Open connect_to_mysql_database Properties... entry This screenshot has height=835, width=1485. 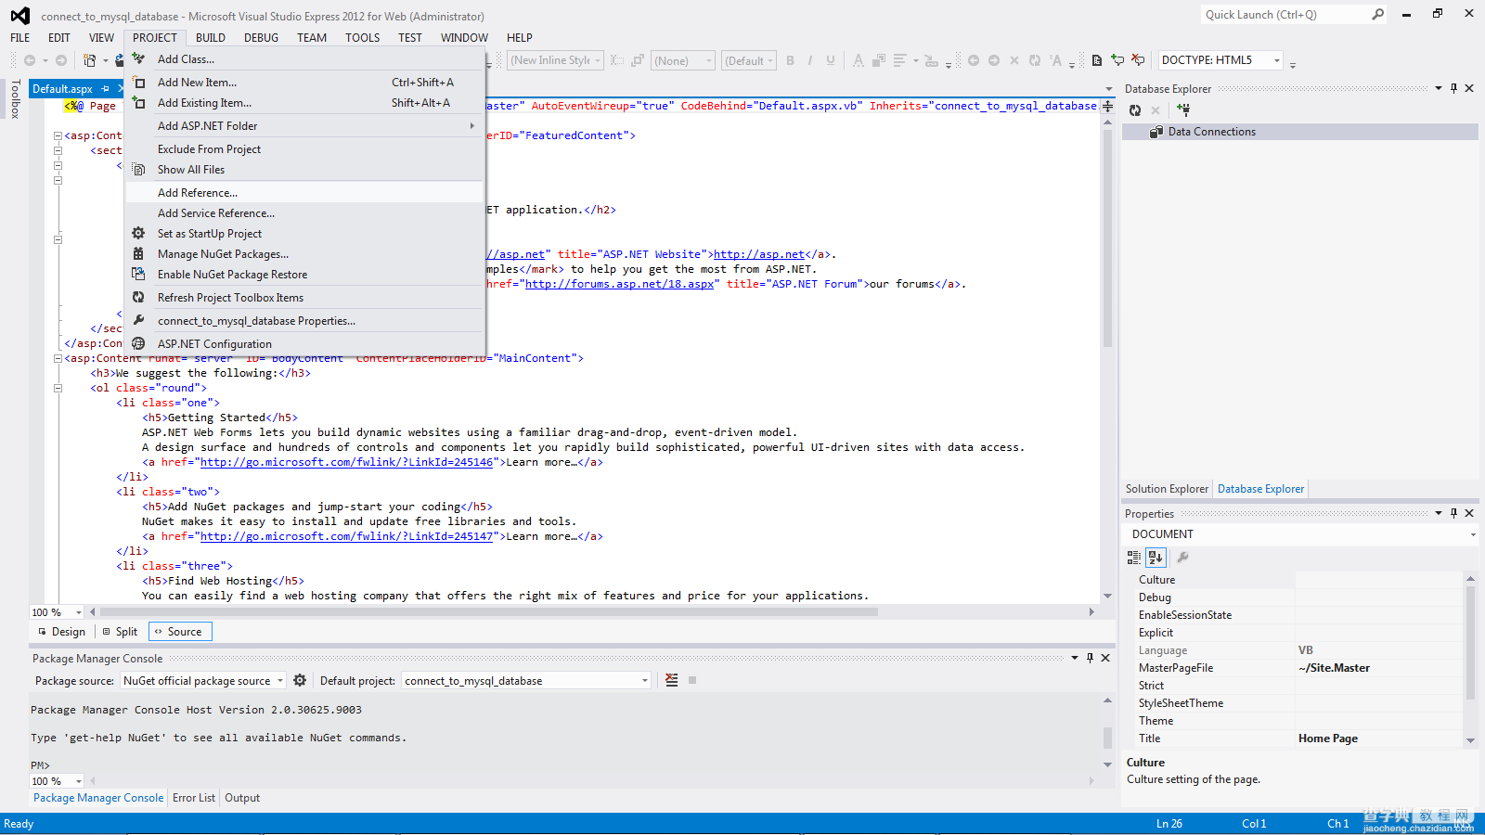coord(304,321)
